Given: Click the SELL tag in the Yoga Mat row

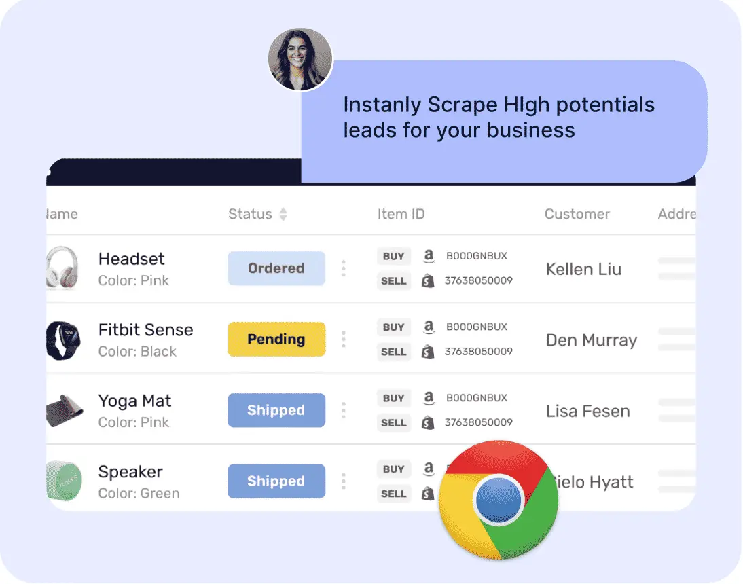Looking at the screenshot, I should pyautogui.click(x=394, y=423).
